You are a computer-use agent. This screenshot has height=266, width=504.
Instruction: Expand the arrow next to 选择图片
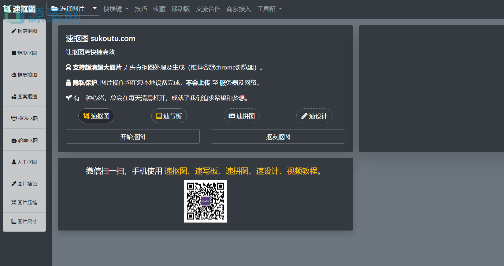(x=95, y=9)
